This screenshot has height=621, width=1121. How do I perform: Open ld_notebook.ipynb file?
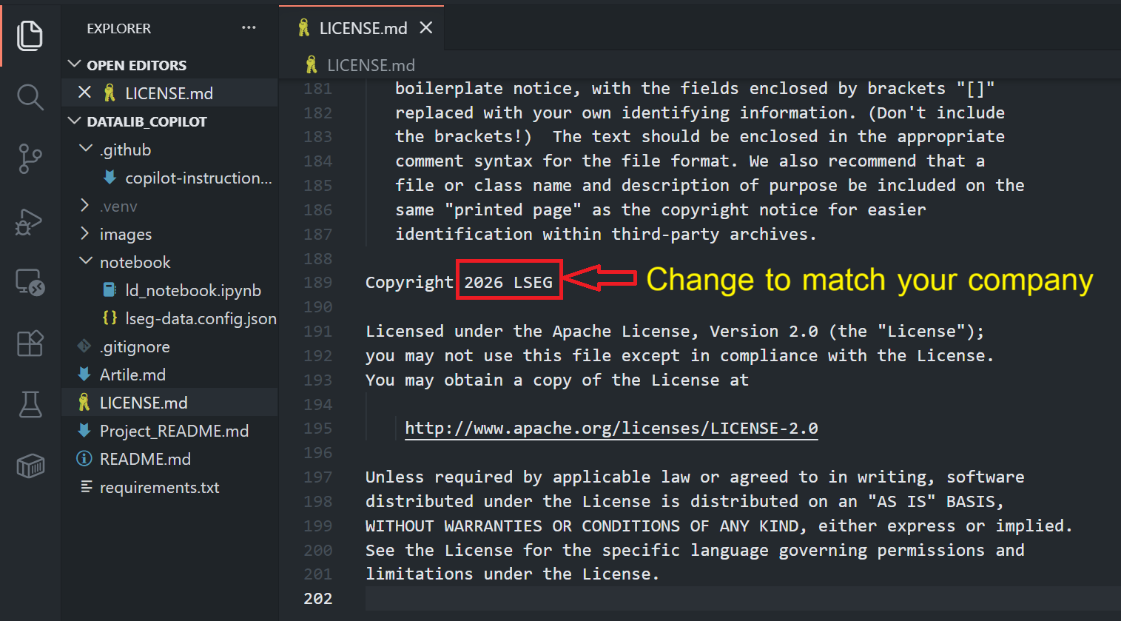[x=169, y=290]
